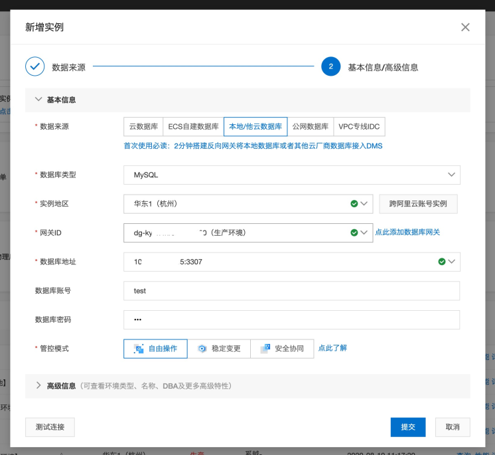Click the 安全协同 mode icon
This screenshot has height=455, width=495.
coord(265,349)
